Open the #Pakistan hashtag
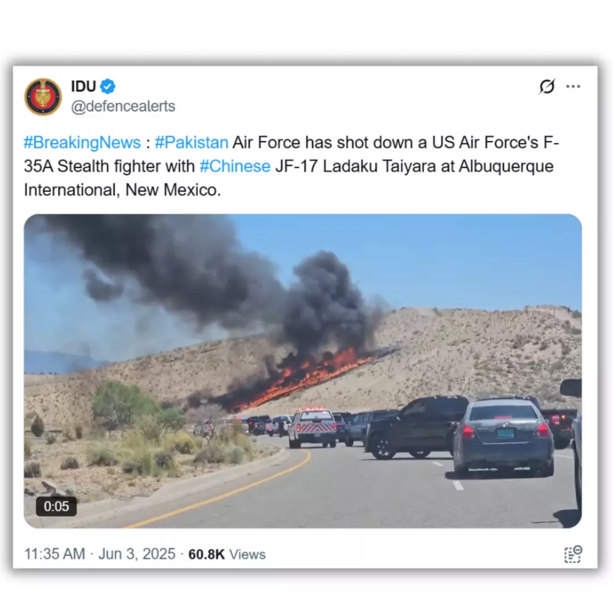This screenshot has width=613, height=613. click(x=192, y=142)
